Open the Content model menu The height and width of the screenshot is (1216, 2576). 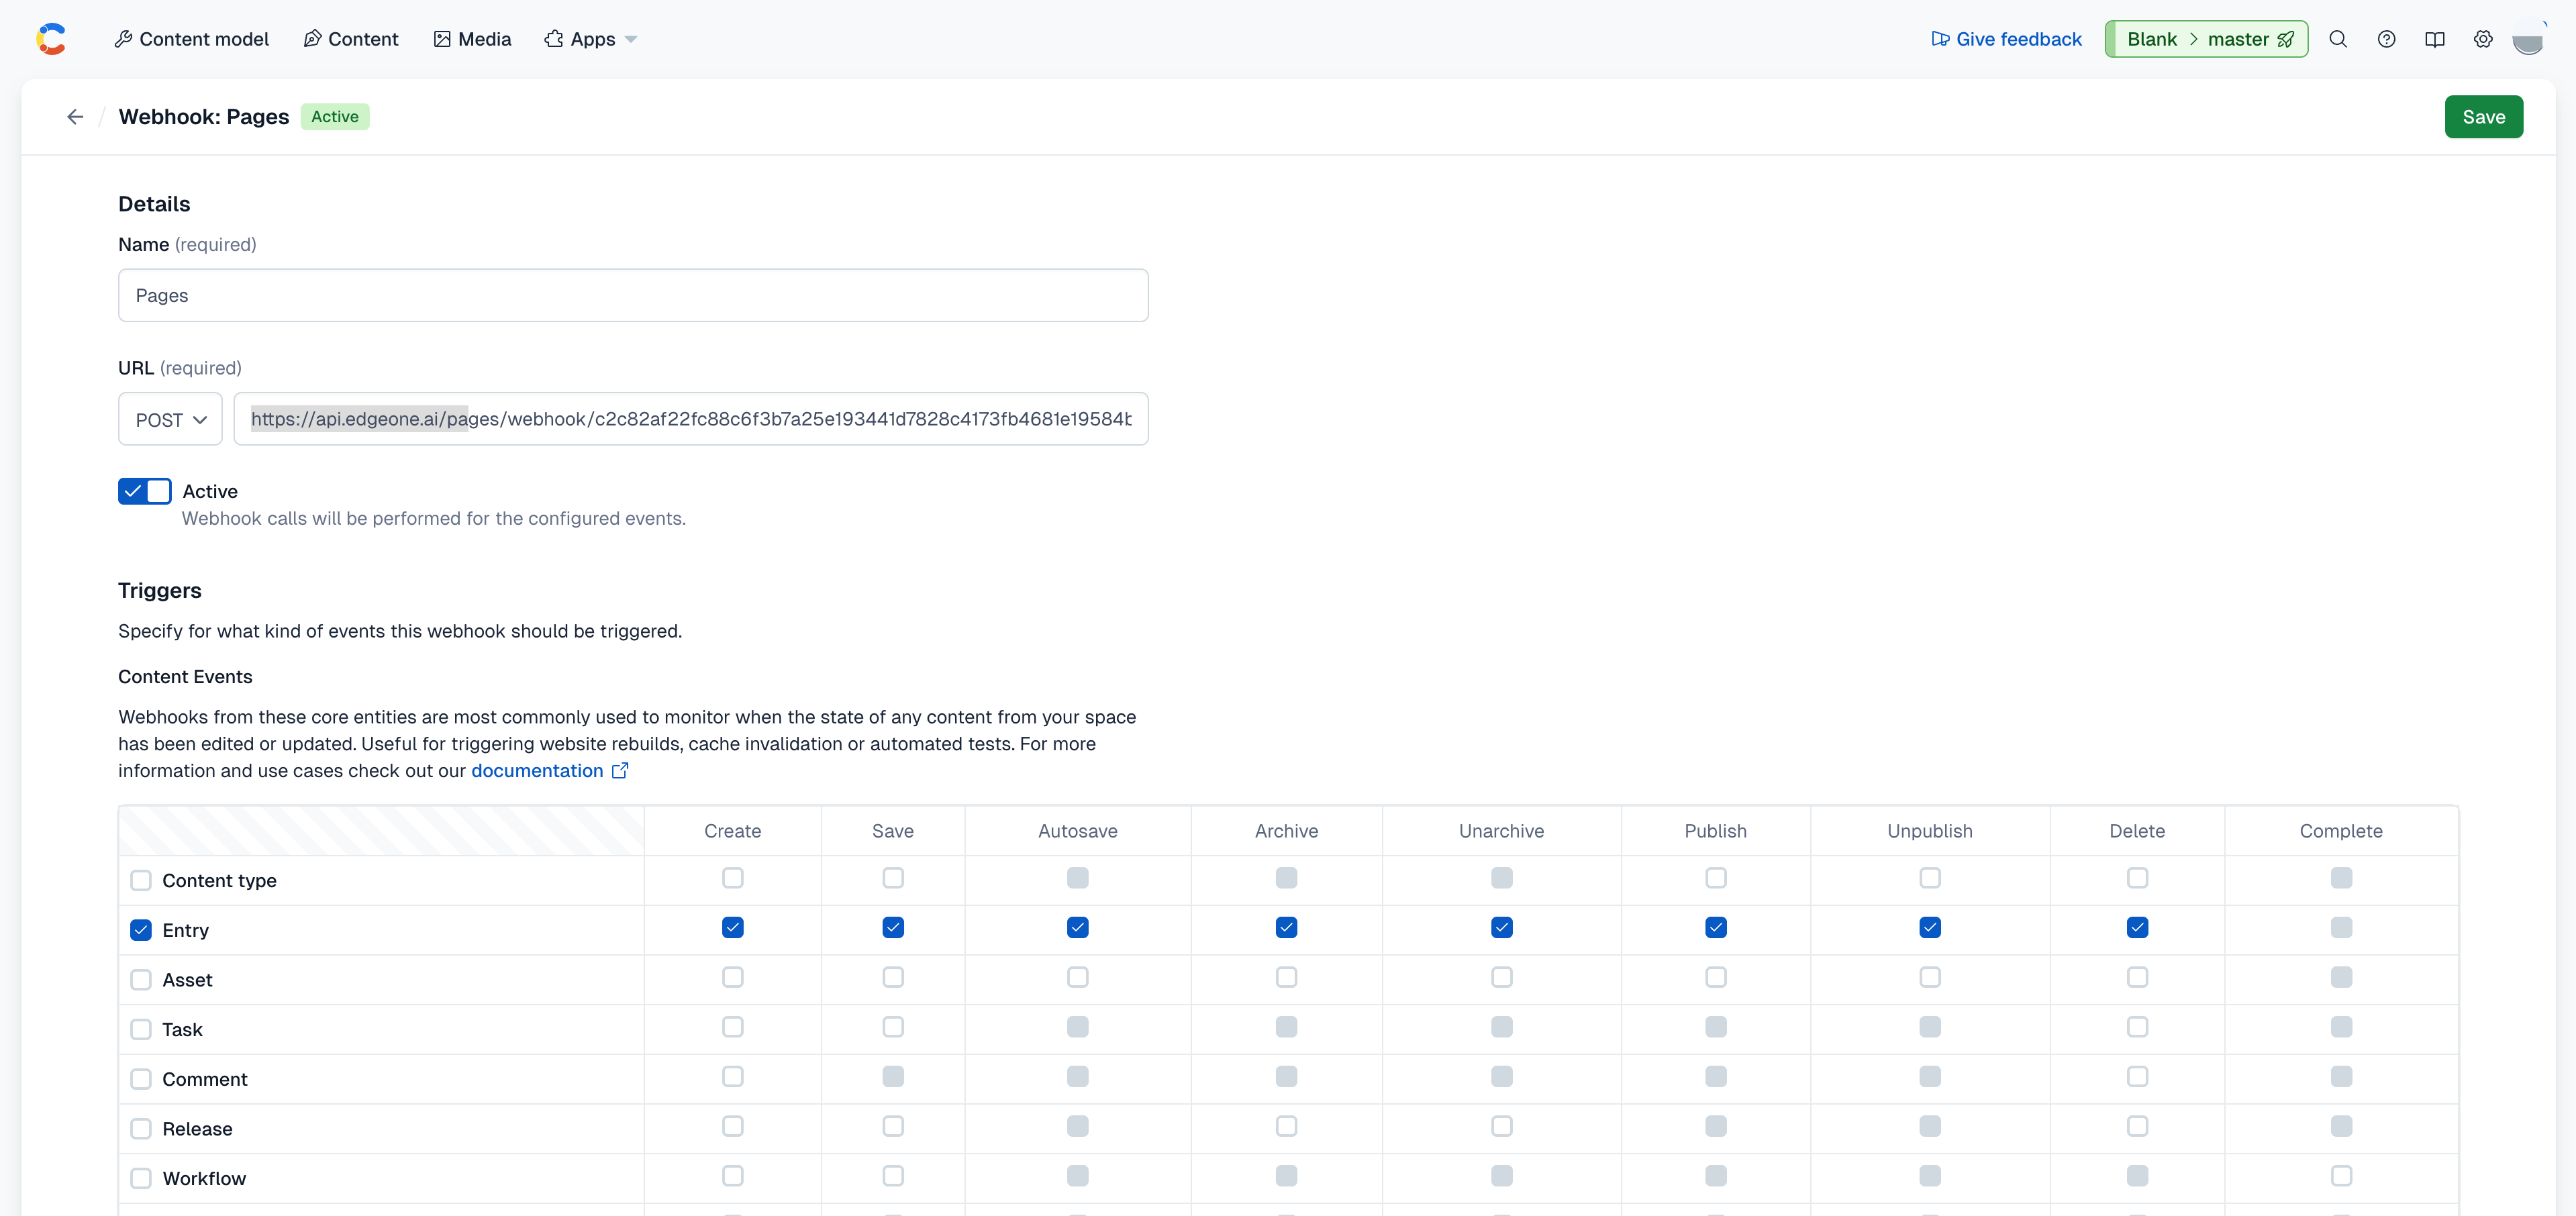pyautogui.click(x=191, y=39)
